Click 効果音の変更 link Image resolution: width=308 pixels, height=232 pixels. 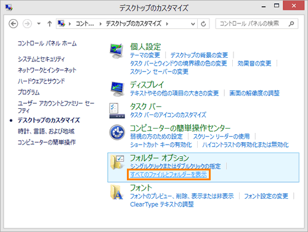pos(254,63)
